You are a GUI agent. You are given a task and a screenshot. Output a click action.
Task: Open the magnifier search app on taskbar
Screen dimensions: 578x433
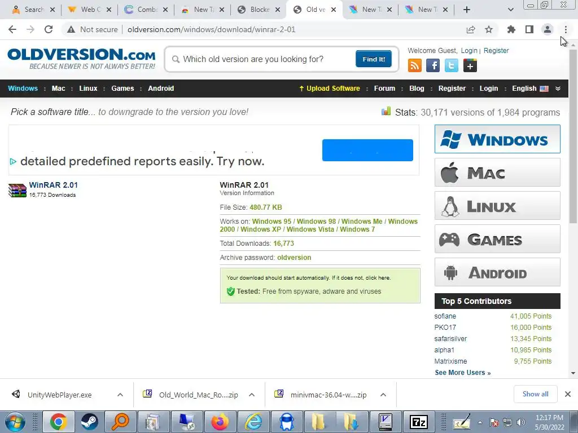coord(120,422)
